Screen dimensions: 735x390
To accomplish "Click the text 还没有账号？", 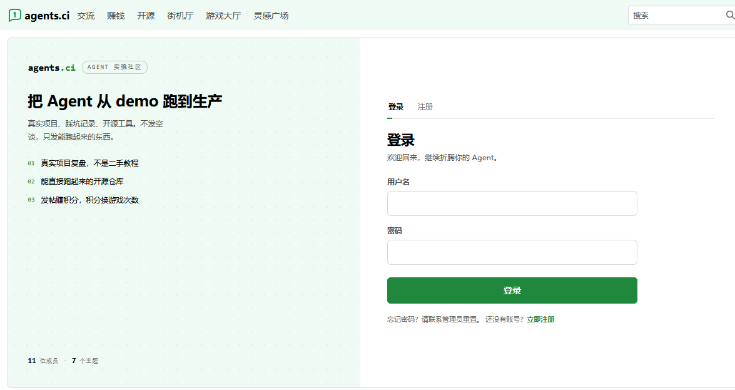I will 504,319.
